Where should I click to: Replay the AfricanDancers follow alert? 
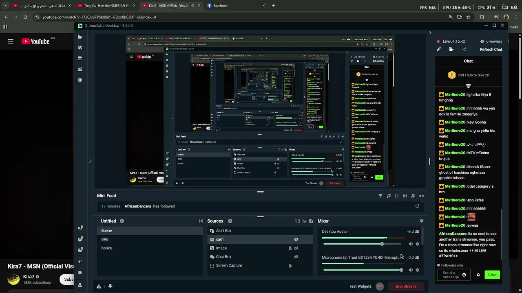417,206
